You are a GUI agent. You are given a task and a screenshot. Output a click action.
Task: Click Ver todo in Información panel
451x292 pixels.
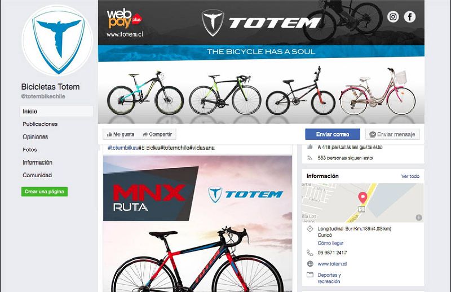(x=410, y=176)
